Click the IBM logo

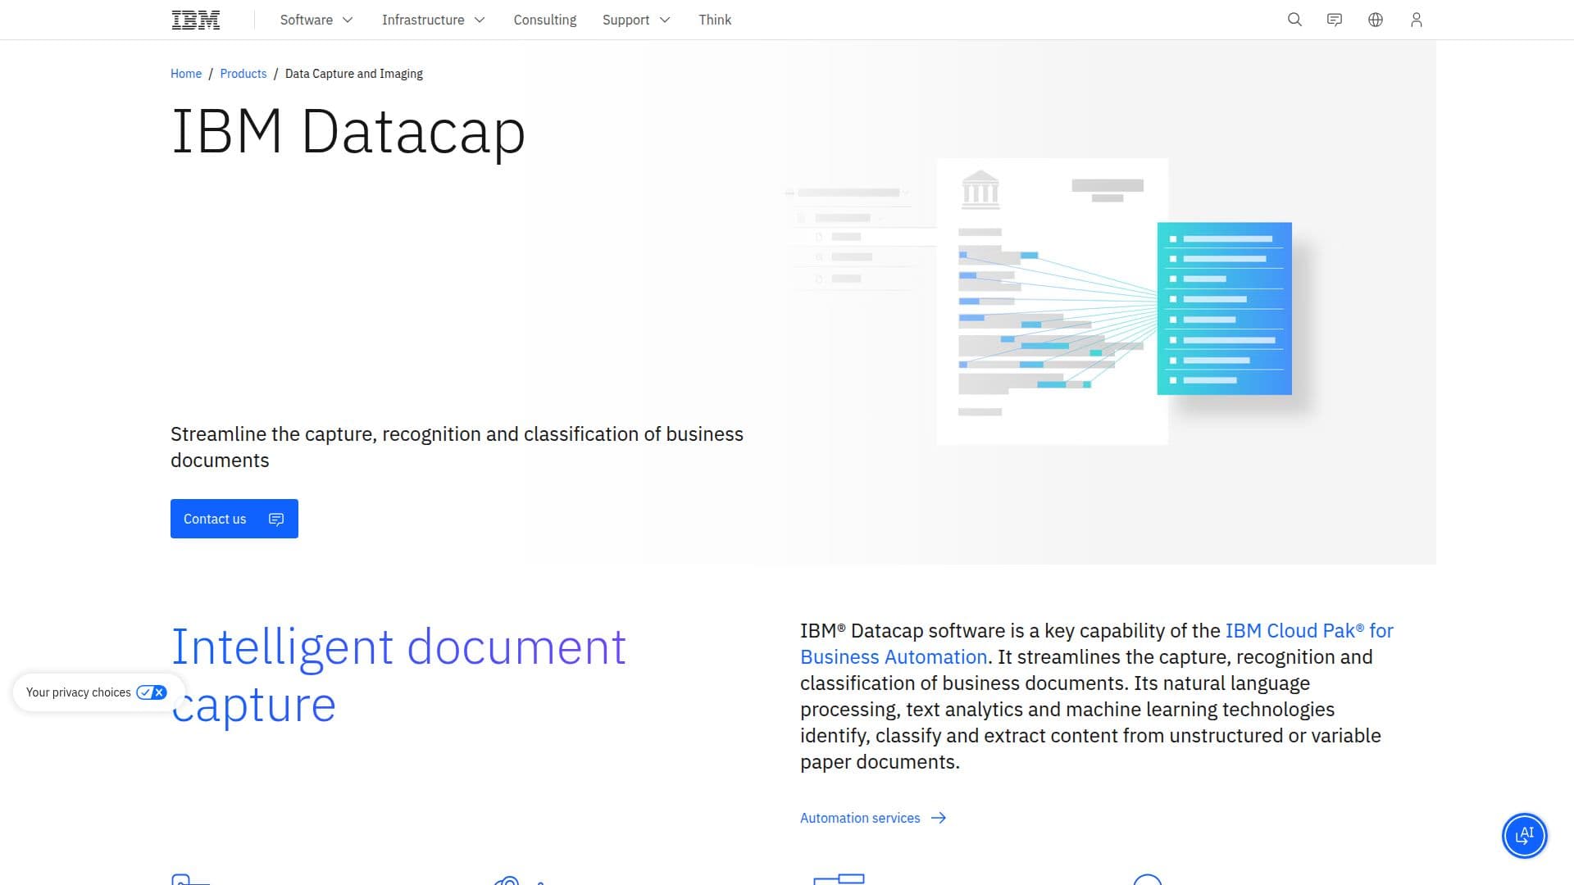pos(195,20)
